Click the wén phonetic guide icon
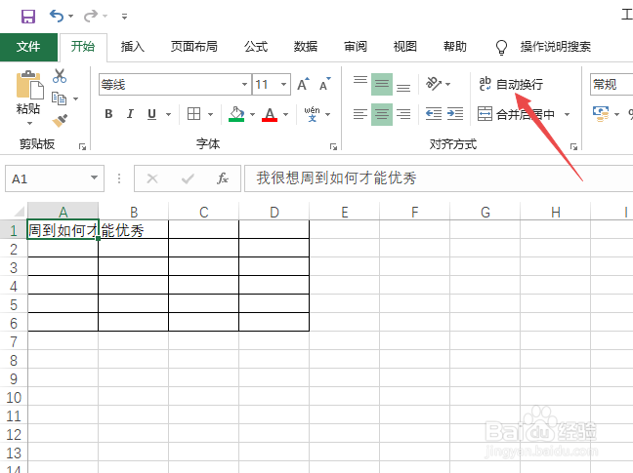Screen dimensions: 633x473 pyautogui.click(x=312, y=114)
